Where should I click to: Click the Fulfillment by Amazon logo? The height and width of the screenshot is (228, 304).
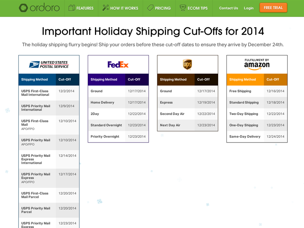click(x=256, y=63)
